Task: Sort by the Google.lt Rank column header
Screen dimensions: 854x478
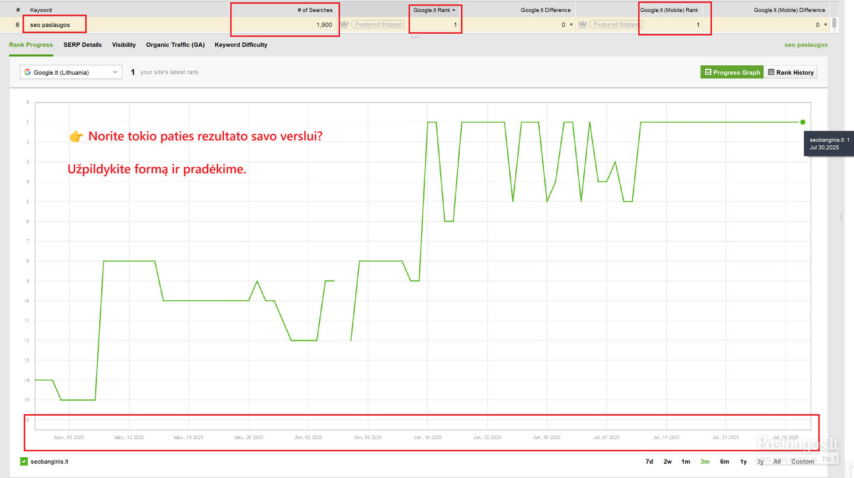Action: [x=432, y=10]
